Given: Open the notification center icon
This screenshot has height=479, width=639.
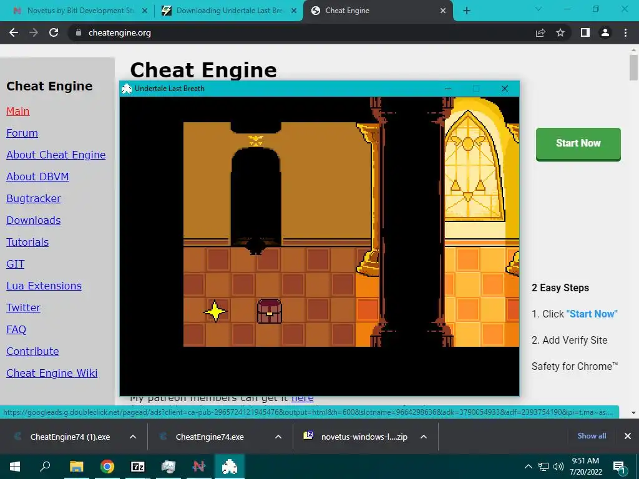Looking at the screenshot, I should [620, 467].
